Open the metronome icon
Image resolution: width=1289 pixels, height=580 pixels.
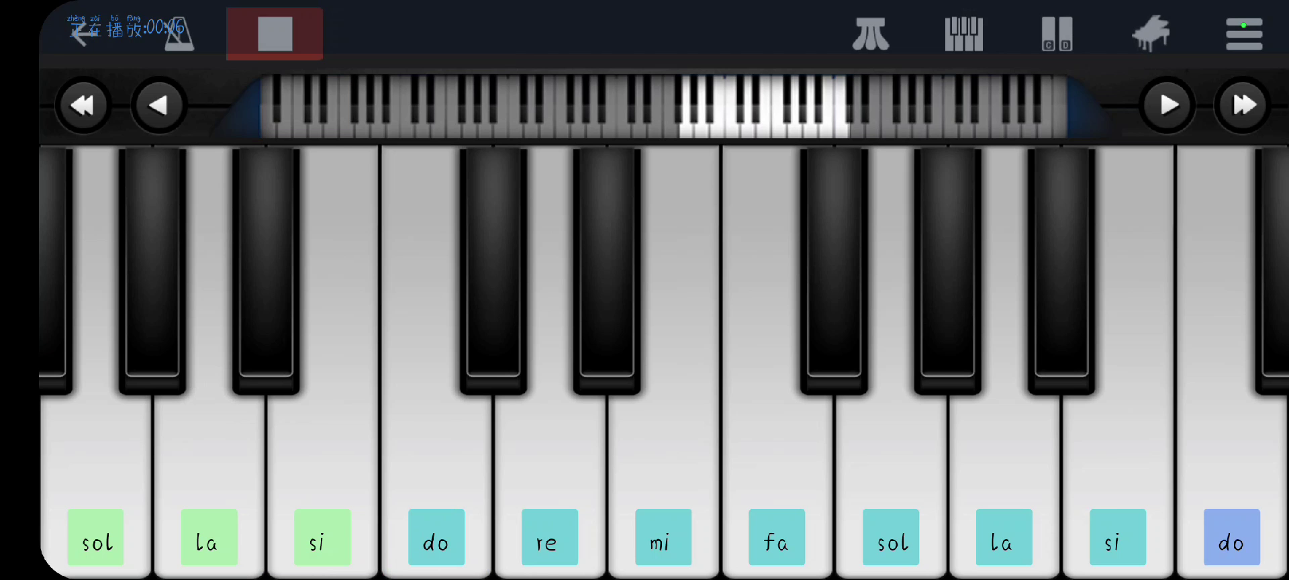179,34
